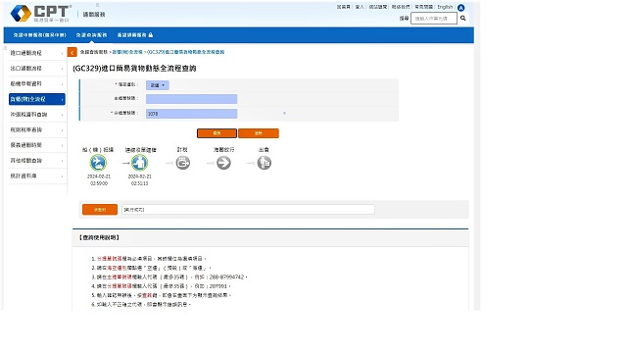Image resolution: width=627 pixels, height=353 pixels.
Task: Select the highlighted 貨櫃(物)全流程 sidebar item
Action: (37, 99)
